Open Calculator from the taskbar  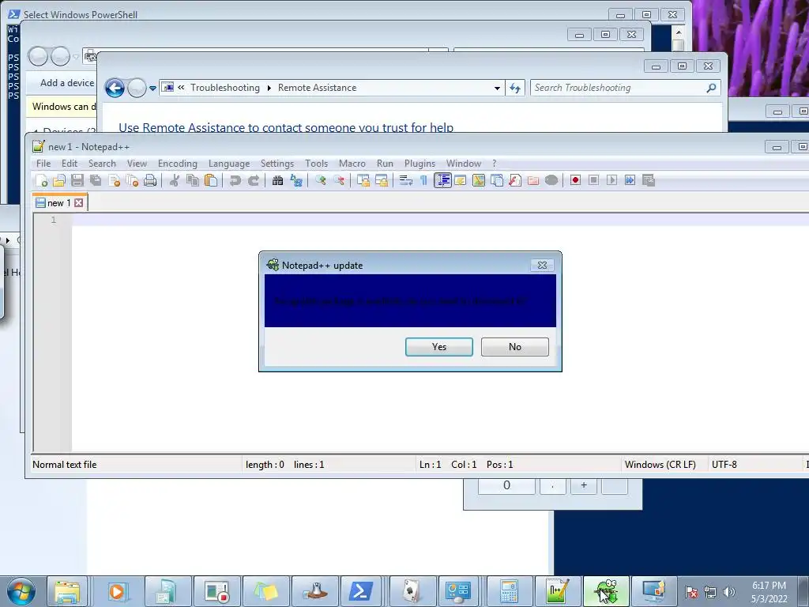508,591
